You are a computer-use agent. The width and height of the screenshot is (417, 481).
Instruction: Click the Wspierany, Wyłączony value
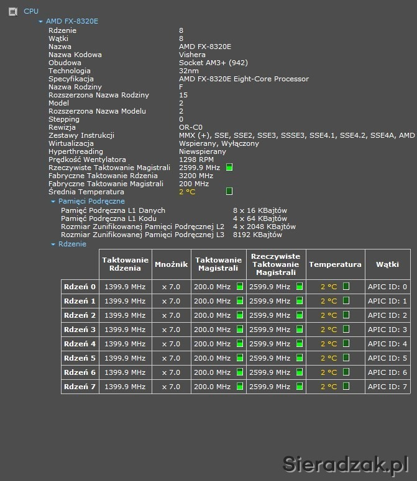pos(219,143)
